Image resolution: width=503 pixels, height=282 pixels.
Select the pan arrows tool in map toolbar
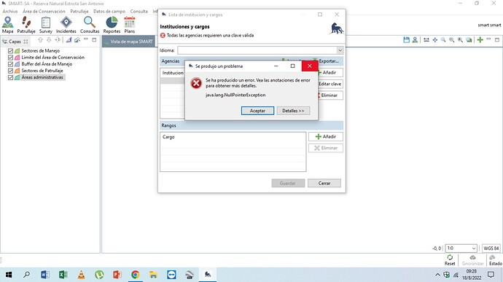(x=435, y=40)
